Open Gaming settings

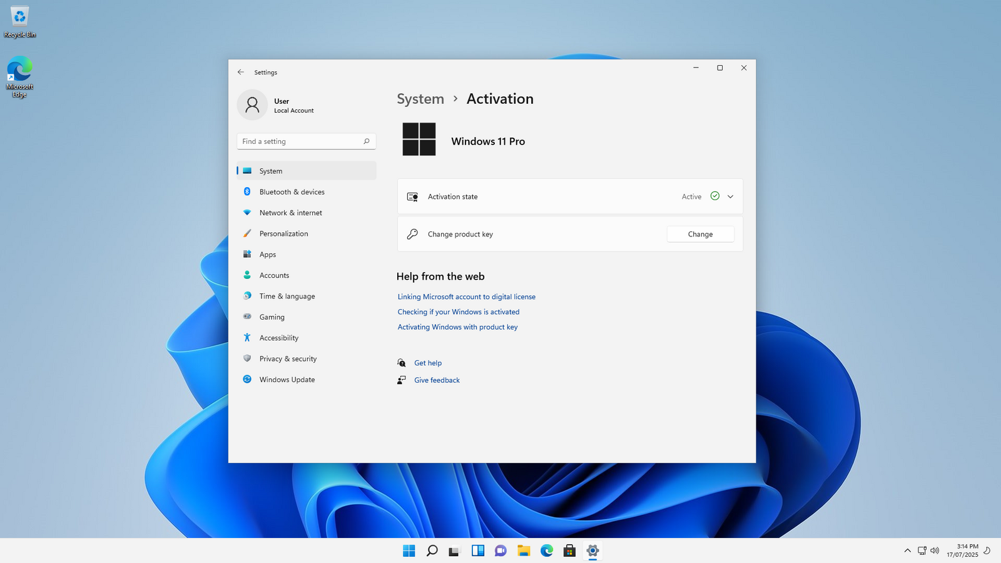pyautogui.click(x=307, y=317)
